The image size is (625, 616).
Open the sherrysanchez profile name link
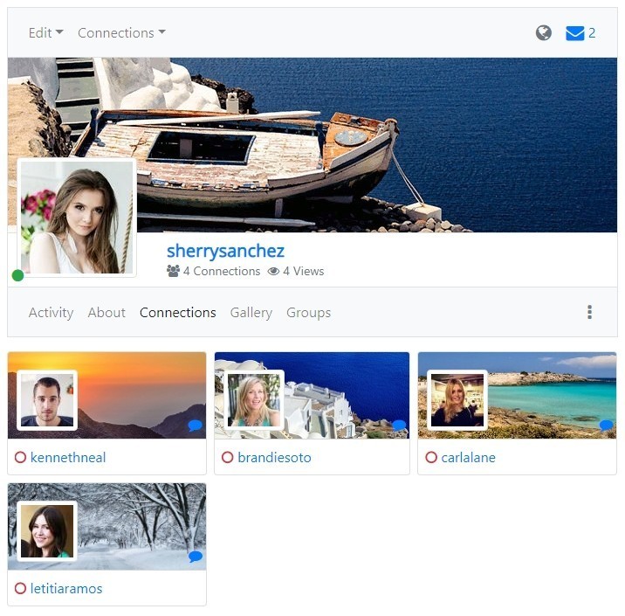pyautogui.click(x=225, y=251)
